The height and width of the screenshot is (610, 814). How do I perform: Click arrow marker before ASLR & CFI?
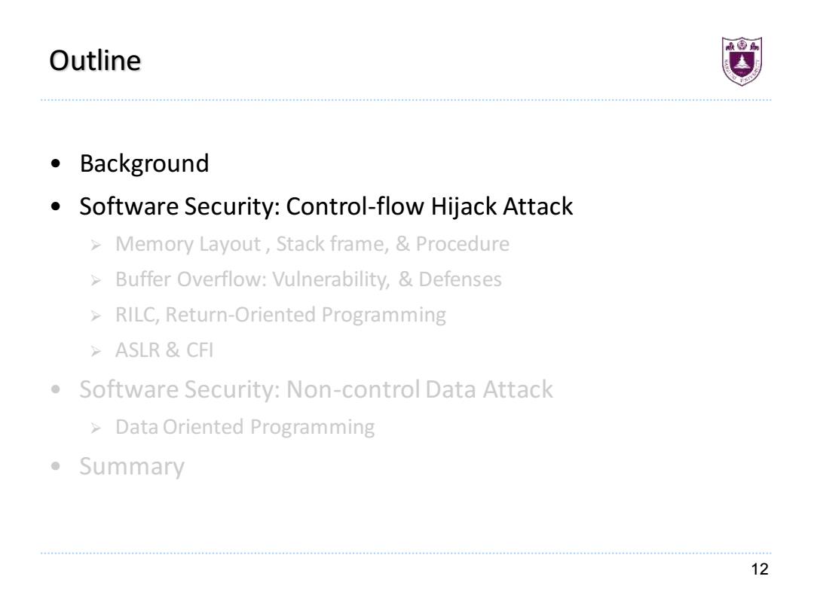point(96,352)
